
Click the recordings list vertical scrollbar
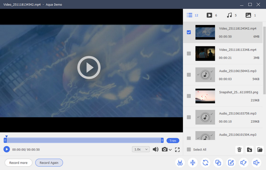pyautogui.click(x=264, y=60)
